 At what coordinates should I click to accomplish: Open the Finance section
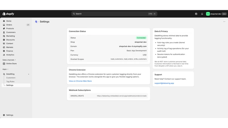(9, 51)
